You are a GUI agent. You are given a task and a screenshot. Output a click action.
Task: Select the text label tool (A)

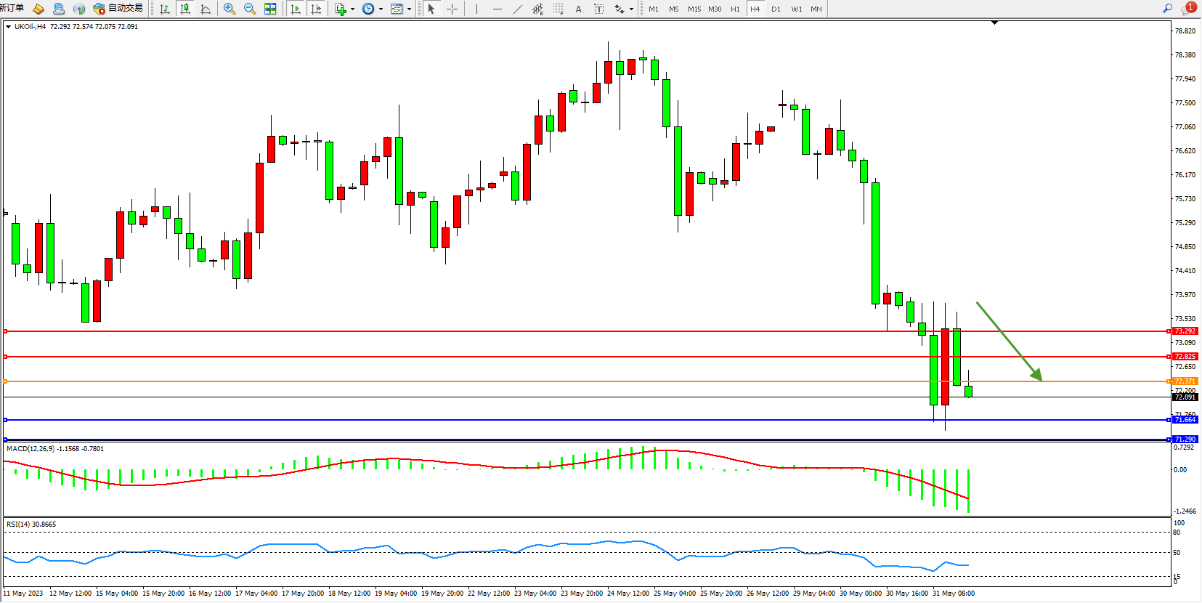pos(578,9)
